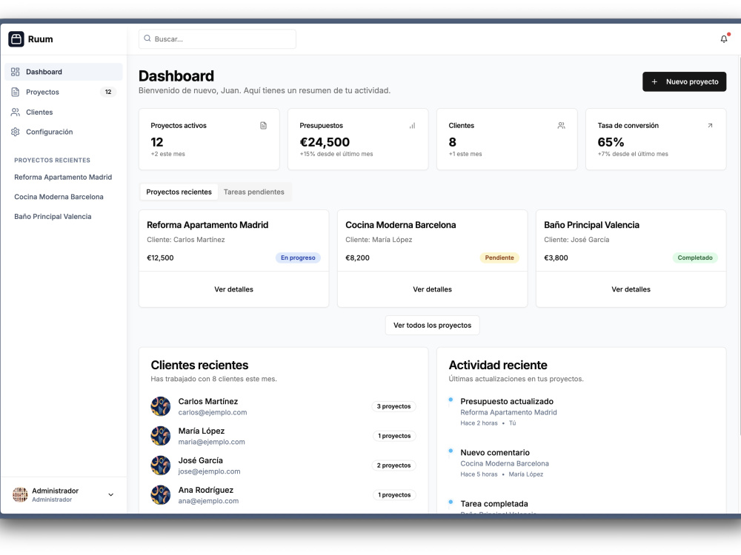Click María López's avatar
741x555 pixels.
161,436
